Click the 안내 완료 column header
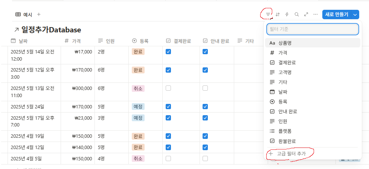Image resolution: width=369 pixels, height=169 pixels. [x=217, y=41]
